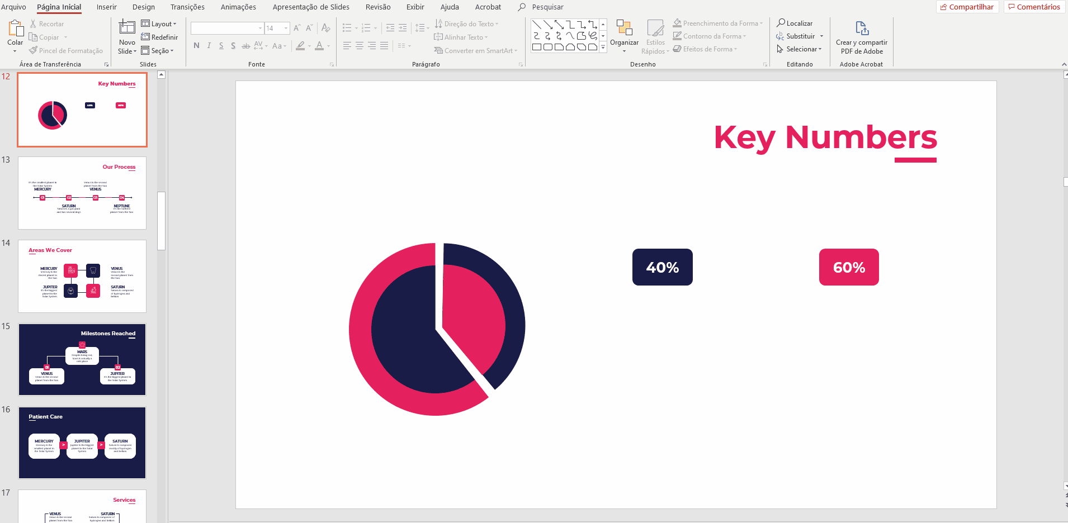Toggle strikethrough (ab) formatting
This screenshot has height=523, width=1068.
click(246, 46)
